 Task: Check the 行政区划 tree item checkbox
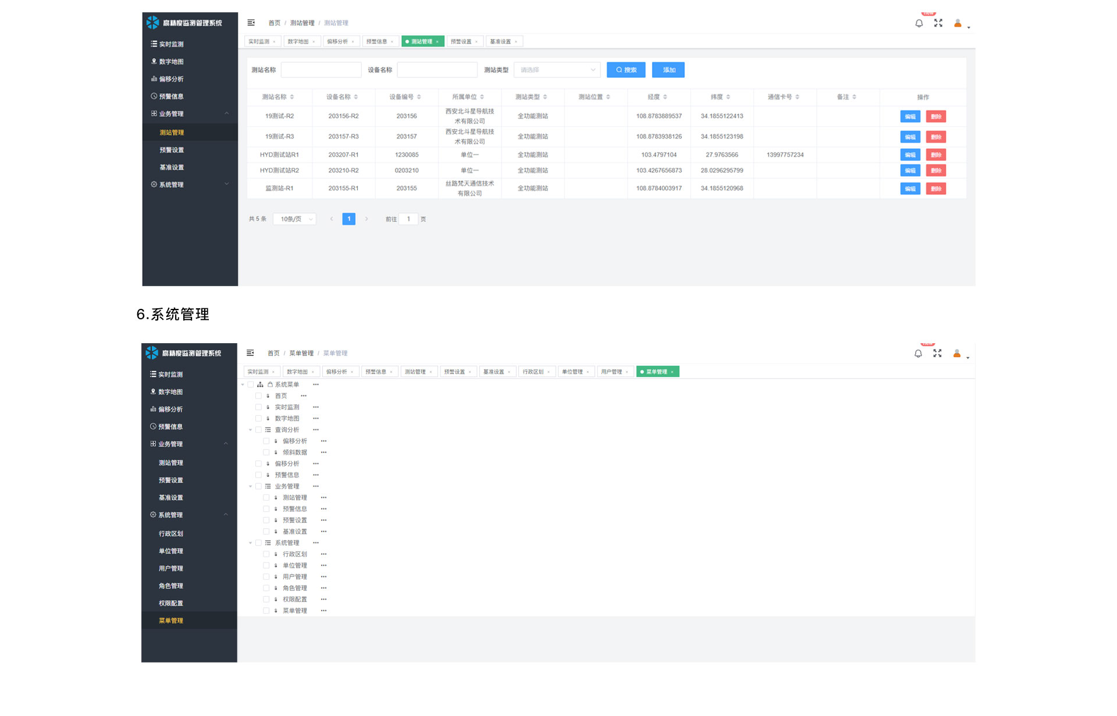tap(266, 554)
